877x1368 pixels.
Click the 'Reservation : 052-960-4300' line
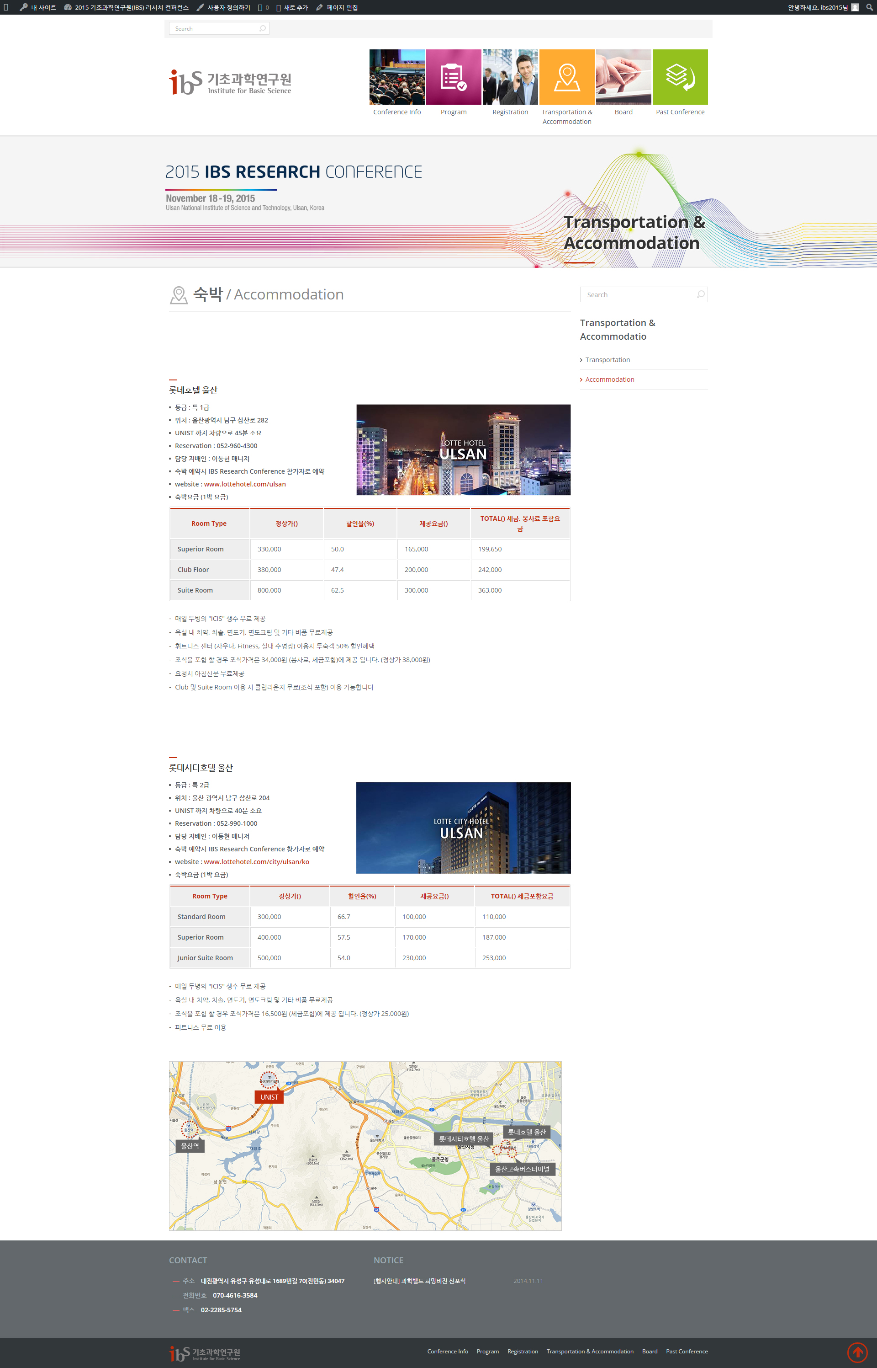[216, 446]
